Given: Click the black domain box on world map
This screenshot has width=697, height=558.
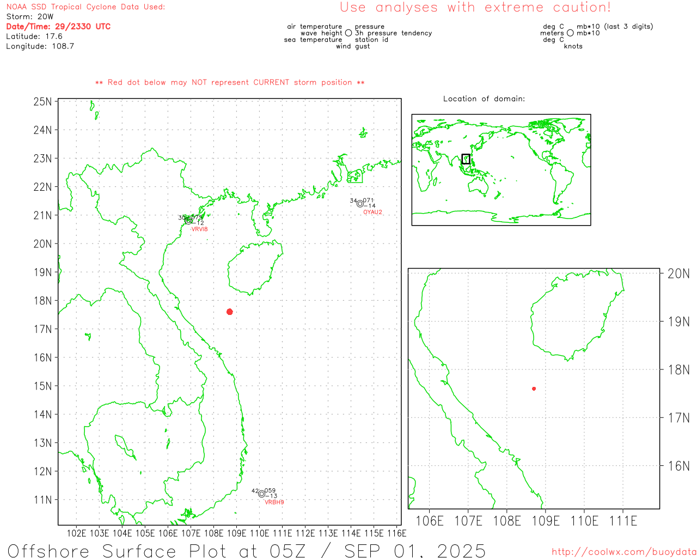Looking at the screenshot, I should [466, 159].
